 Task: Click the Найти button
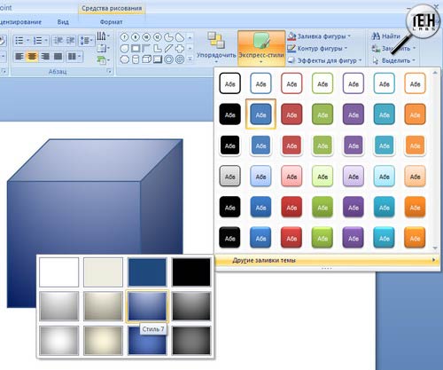coord(385,36)
